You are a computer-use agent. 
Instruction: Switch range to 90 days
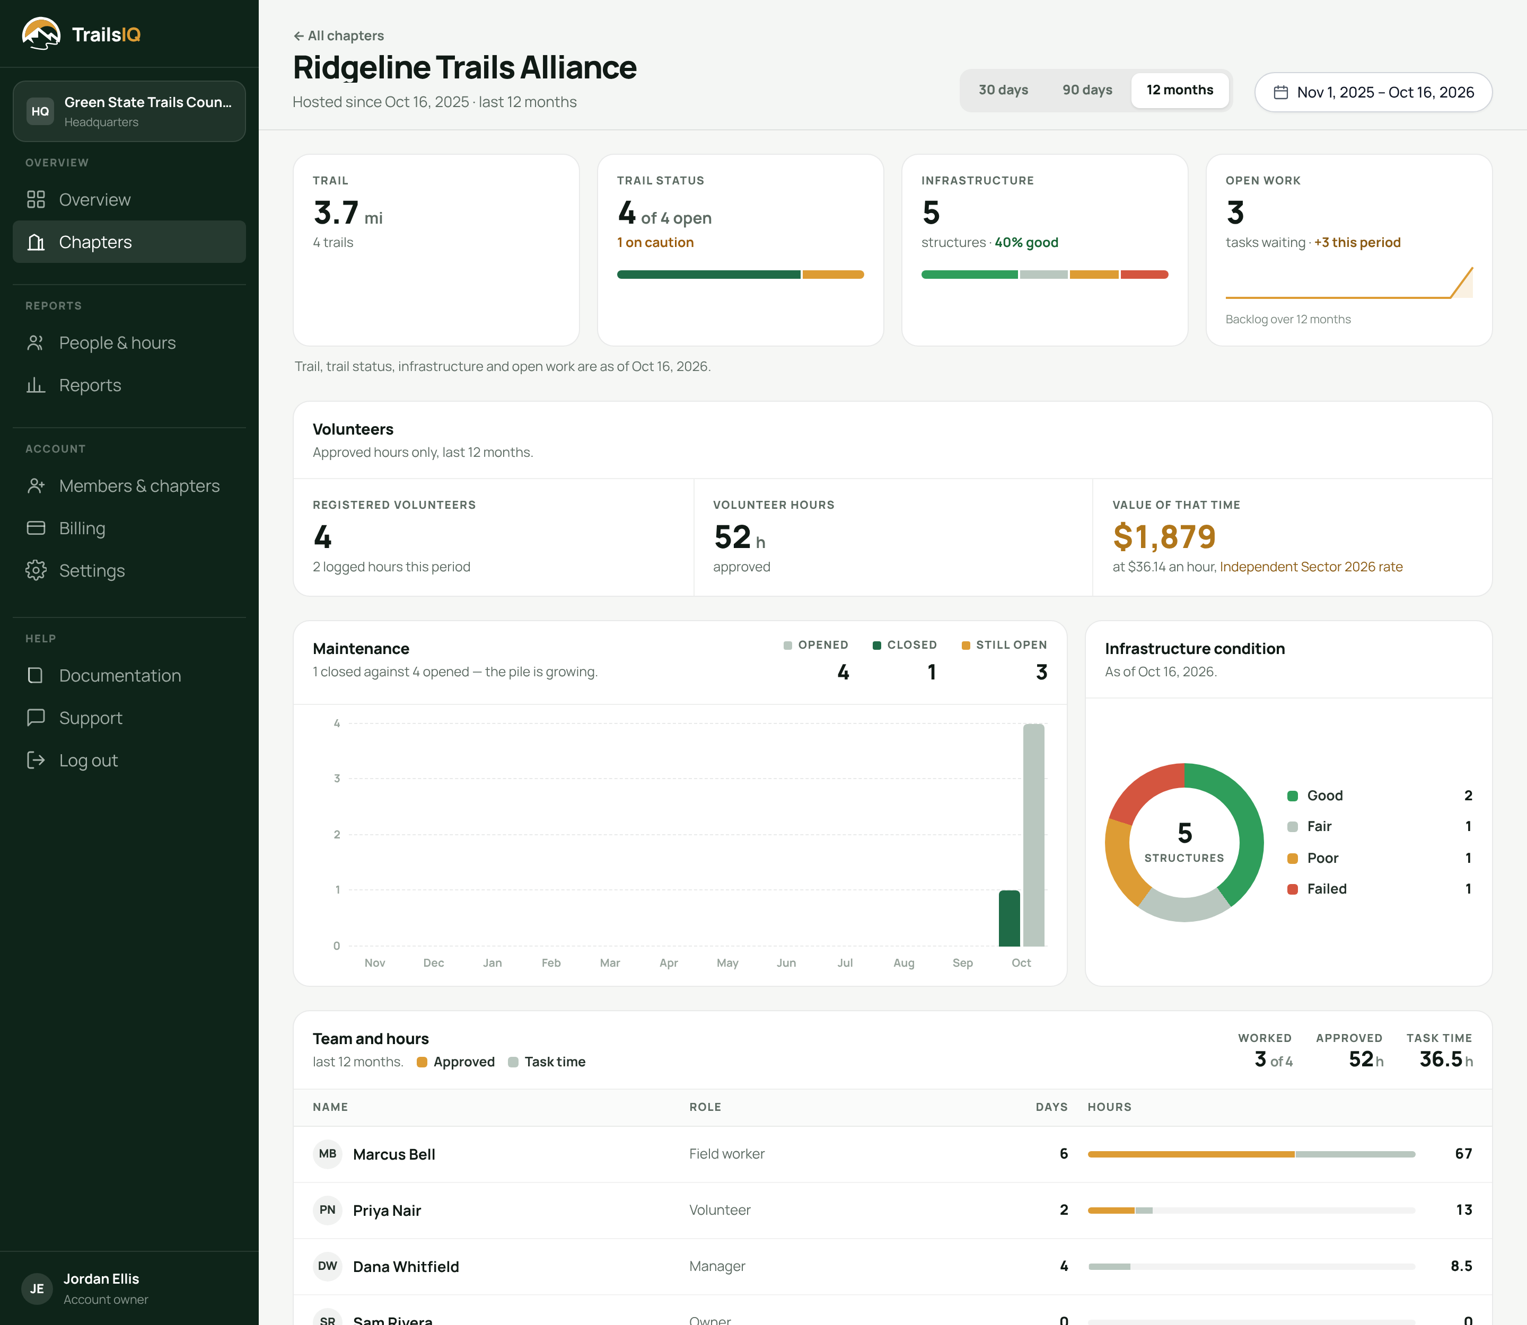(x=1087, y=90)
